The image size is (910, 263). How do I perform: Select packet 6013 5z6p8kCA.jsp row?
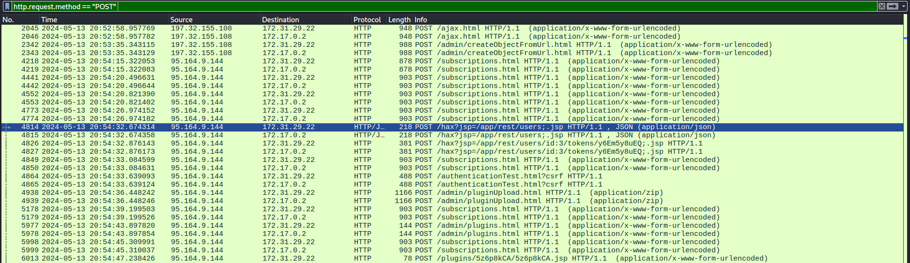point(452,259)
